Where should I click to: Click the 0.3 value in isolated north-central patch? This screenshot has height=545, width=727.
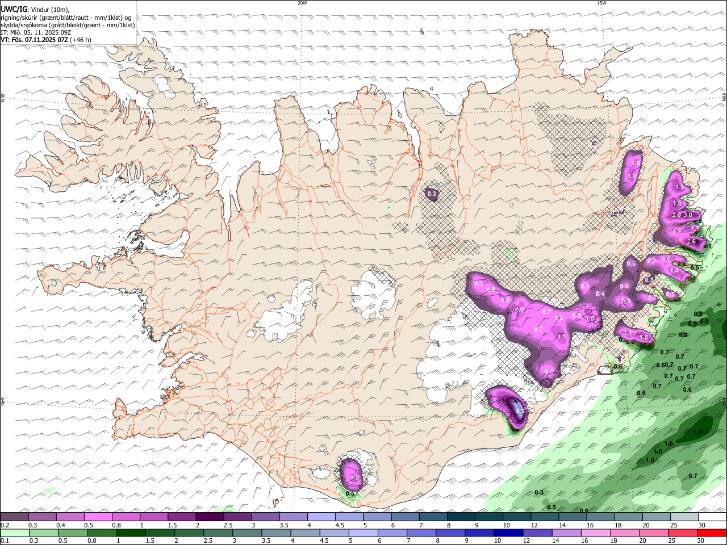point(432,194)
